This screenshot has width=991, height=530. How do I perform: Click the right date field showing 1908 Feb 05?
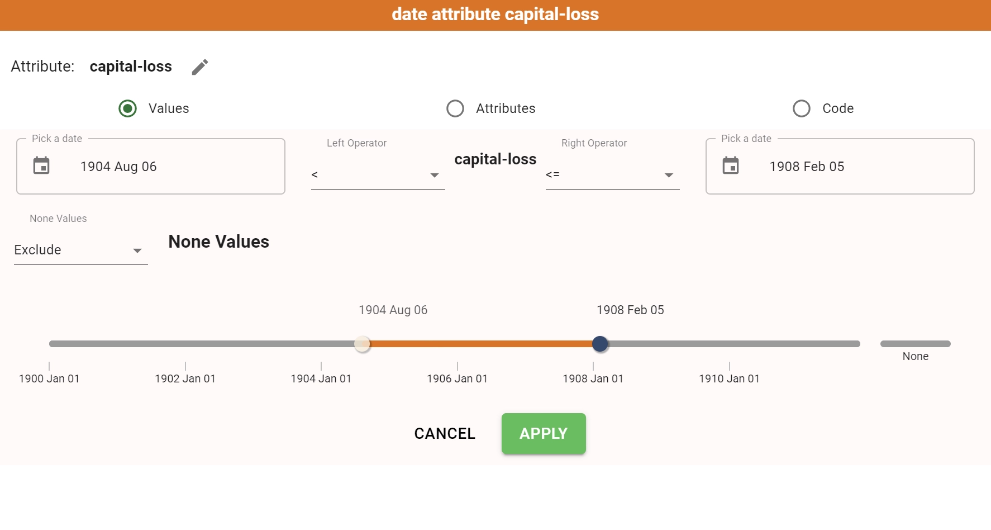pyautogui.click(x=840, y=167)
